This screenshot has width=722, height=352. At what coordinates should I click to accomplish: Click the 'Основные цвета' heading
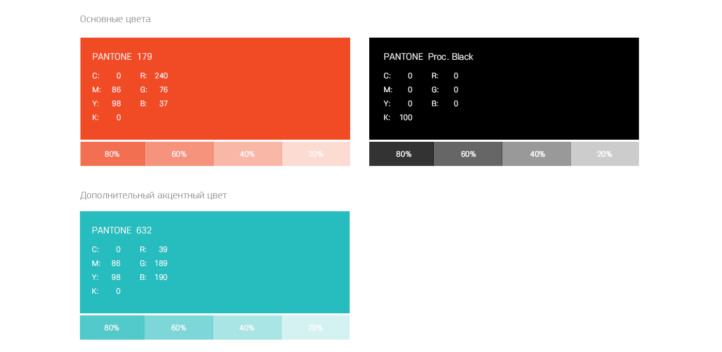pos(116,20)
